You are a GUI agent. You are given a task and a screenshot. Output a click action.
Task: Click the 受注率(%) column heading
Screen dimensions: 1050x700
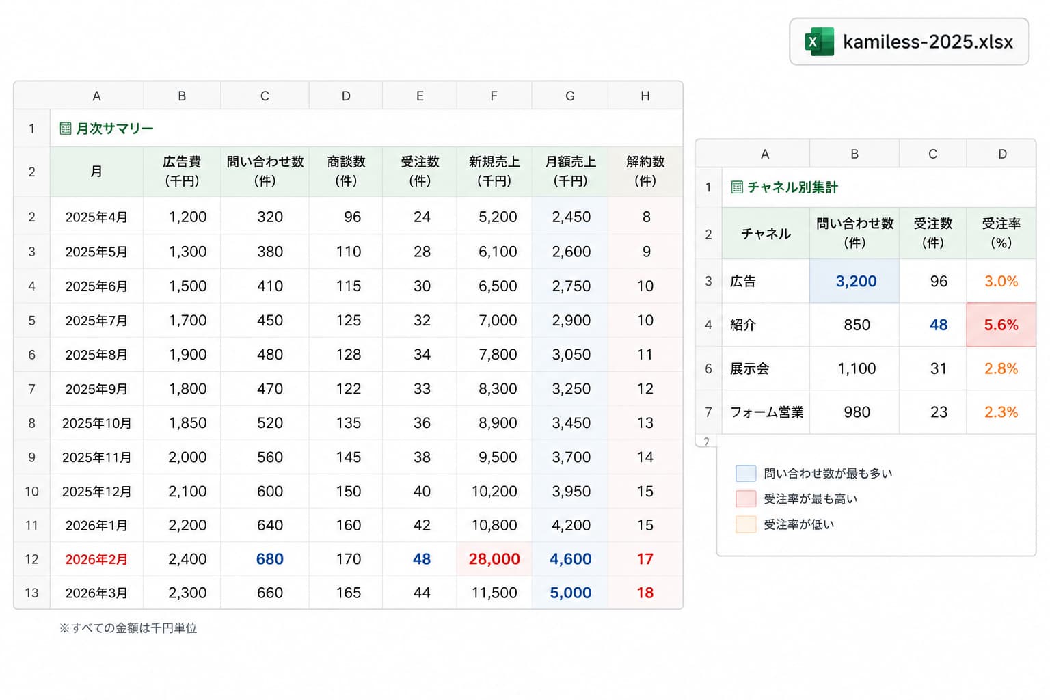(x=1001, y=233)
